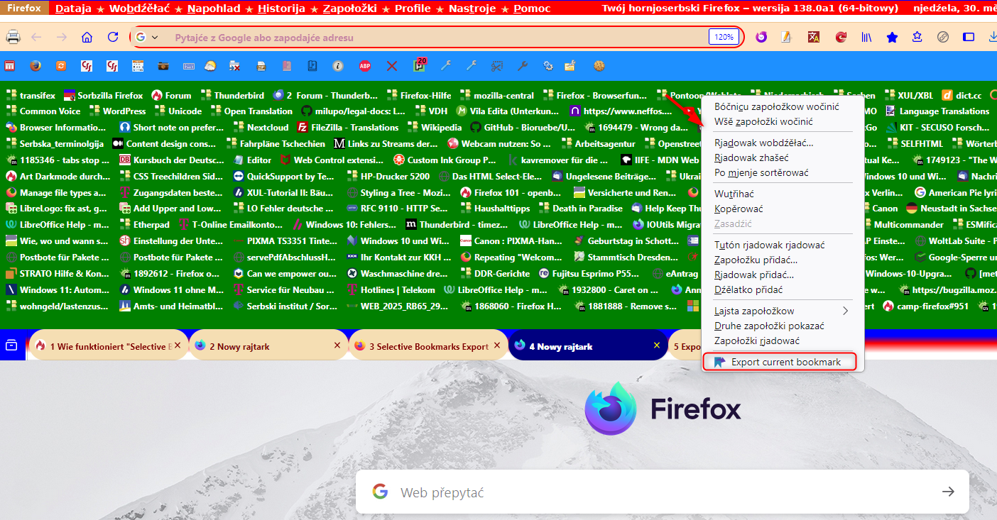The height and width of the screenshot is (520, 997).
Task: Click the Firefox globe icon in blue toolbar
Action: pos(36,66)
